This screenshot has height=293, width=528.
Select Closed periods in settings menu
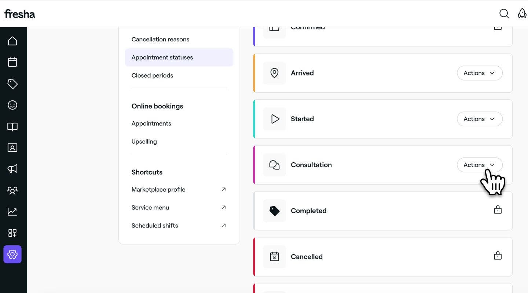[152, 75]
